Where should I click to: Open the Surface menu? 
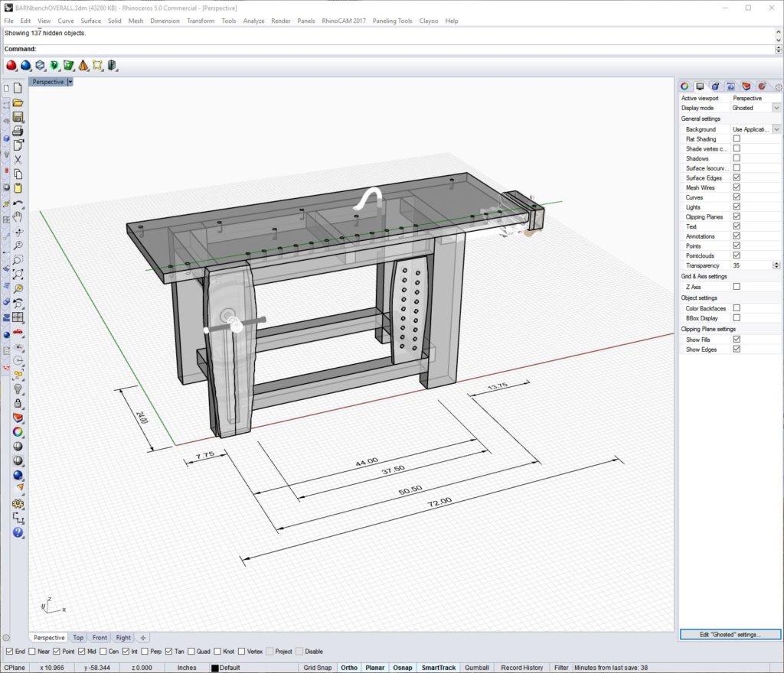coord(91,21)
